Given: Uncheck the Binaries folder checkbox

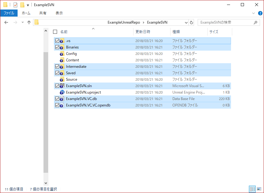Looking at the screenshot, I should coord(57,47).
